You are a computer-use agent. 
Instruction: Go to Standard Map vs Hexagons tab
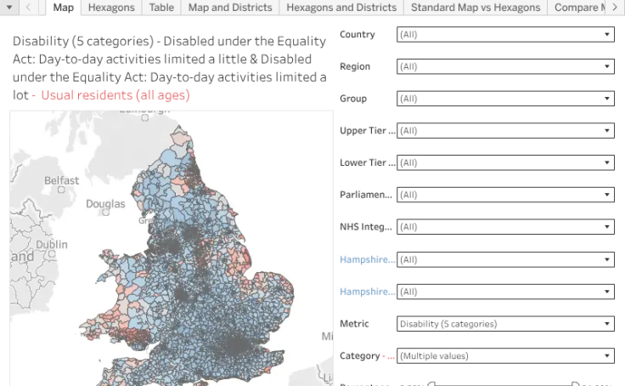(476, 7)
